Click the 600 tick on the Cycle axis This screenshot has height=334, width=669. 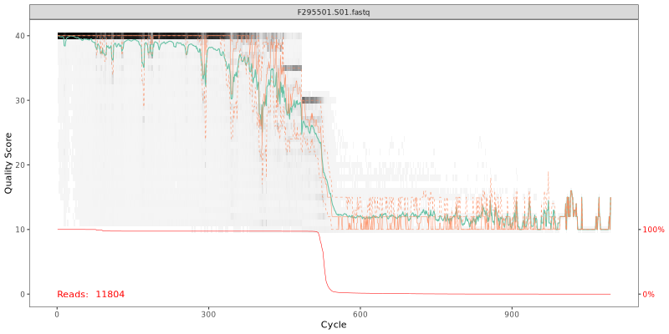[x=360, y=314]
